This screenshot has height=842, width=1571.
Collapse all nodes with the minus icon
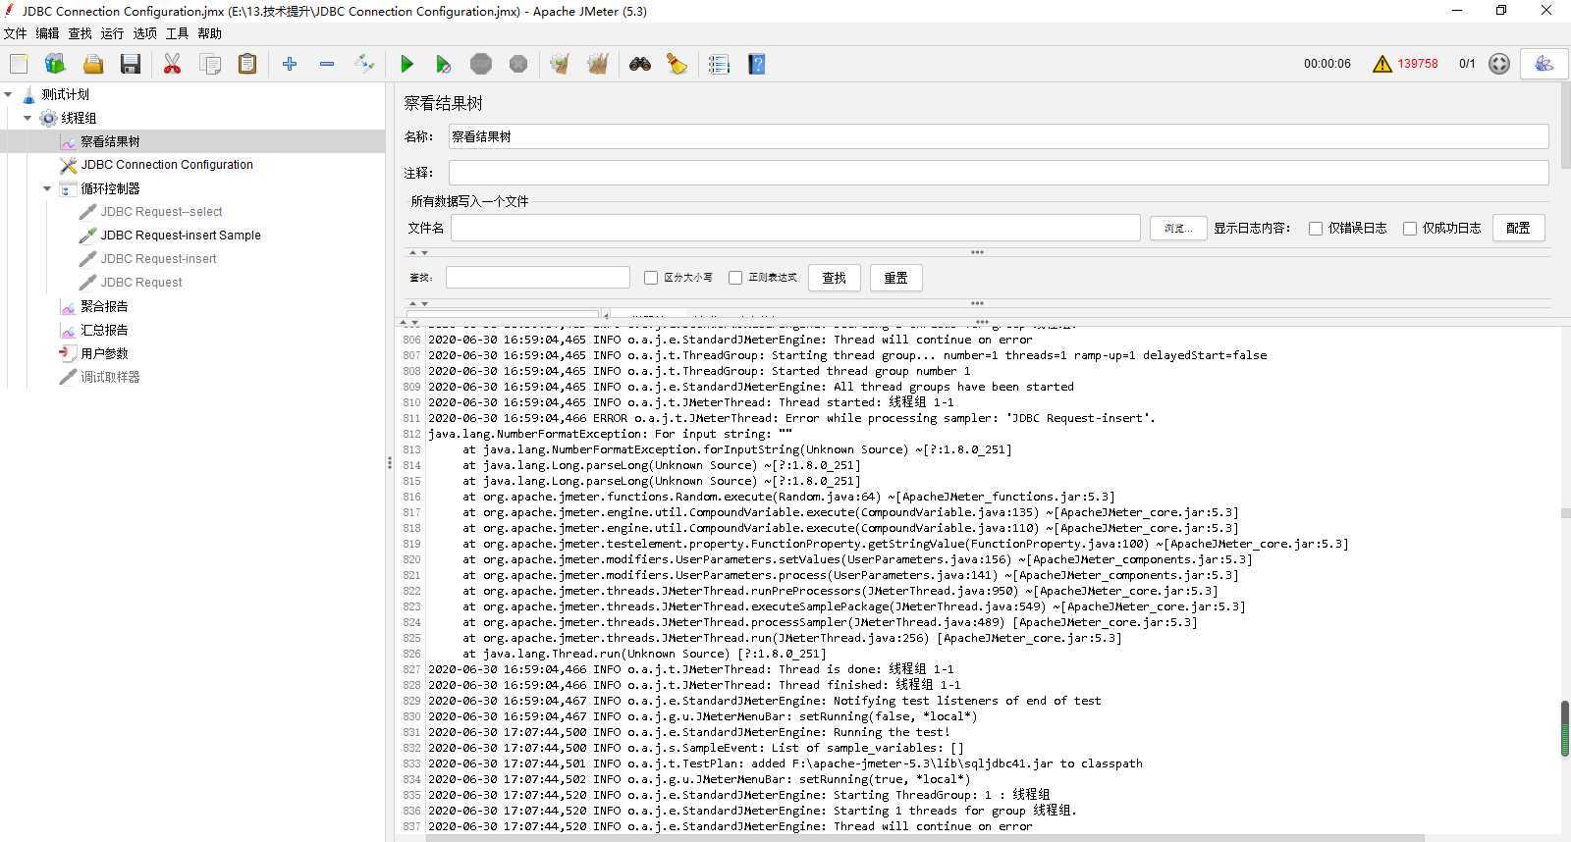(327, 64)
